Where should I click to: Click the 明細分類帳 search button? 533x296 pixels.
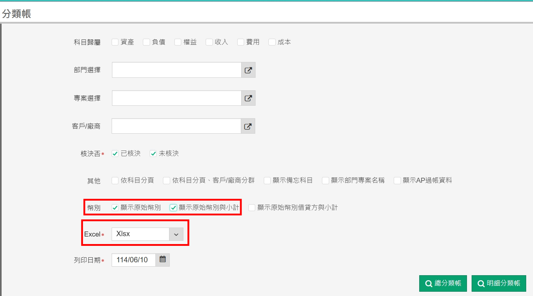tap(499, 283)
